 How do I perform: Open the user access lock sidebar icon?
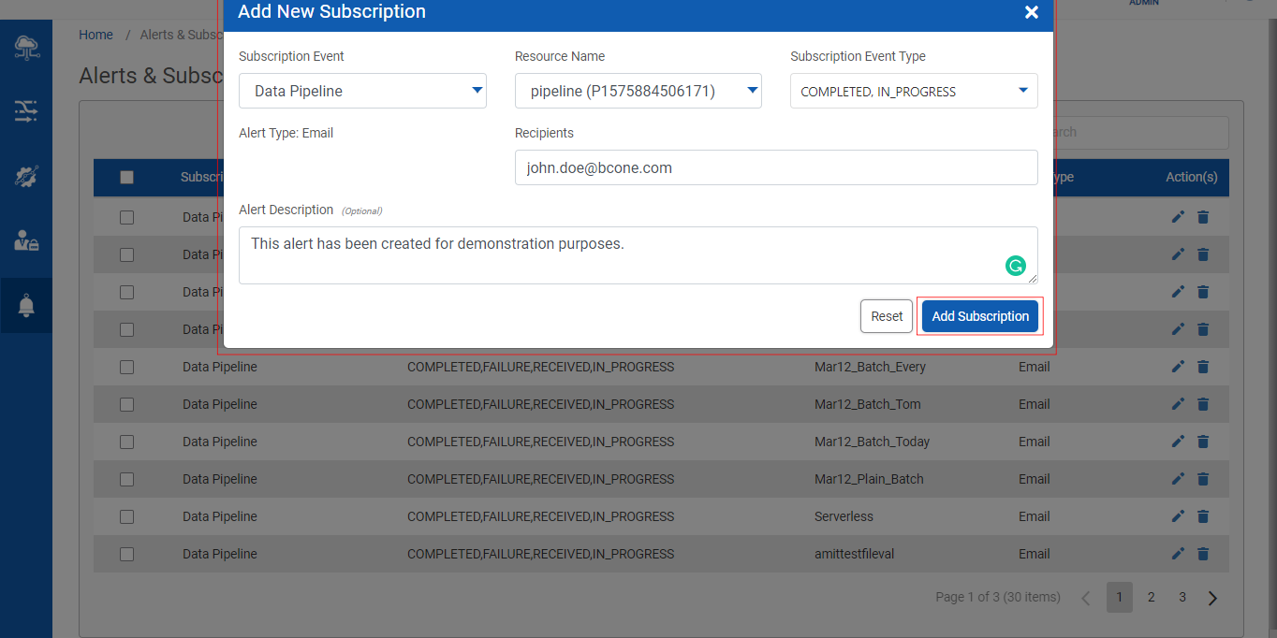pos(26,240)
